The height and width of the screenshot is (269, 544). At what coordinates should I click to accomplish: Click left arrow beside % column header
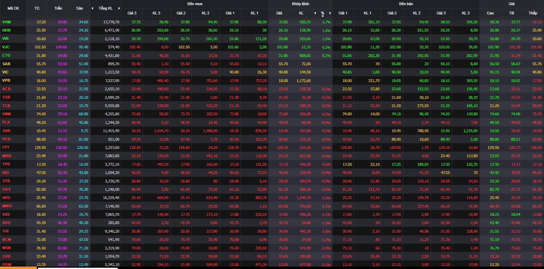(315, 13)
